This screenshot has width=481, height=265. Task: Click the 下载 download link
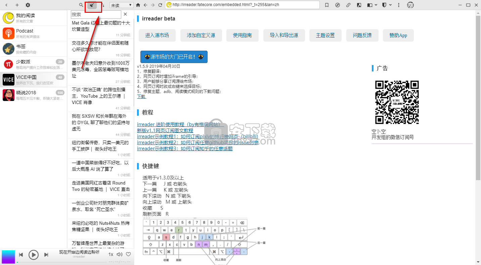(141, 96)
